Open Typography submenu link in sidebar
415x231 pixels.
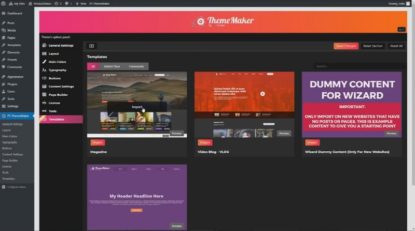pyautogui.click(x=9, y=142)
